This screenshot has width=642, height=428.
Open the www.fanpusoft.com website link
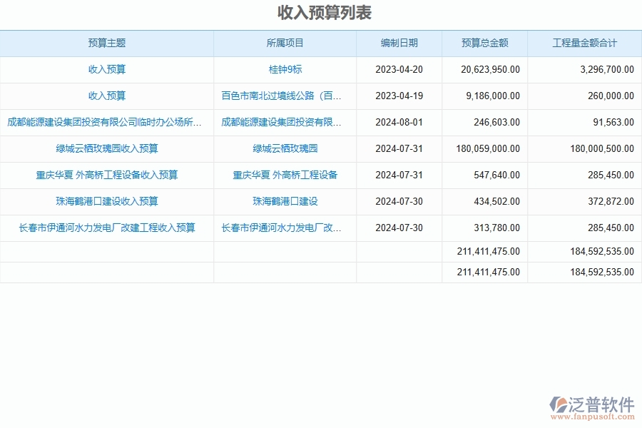592,415
